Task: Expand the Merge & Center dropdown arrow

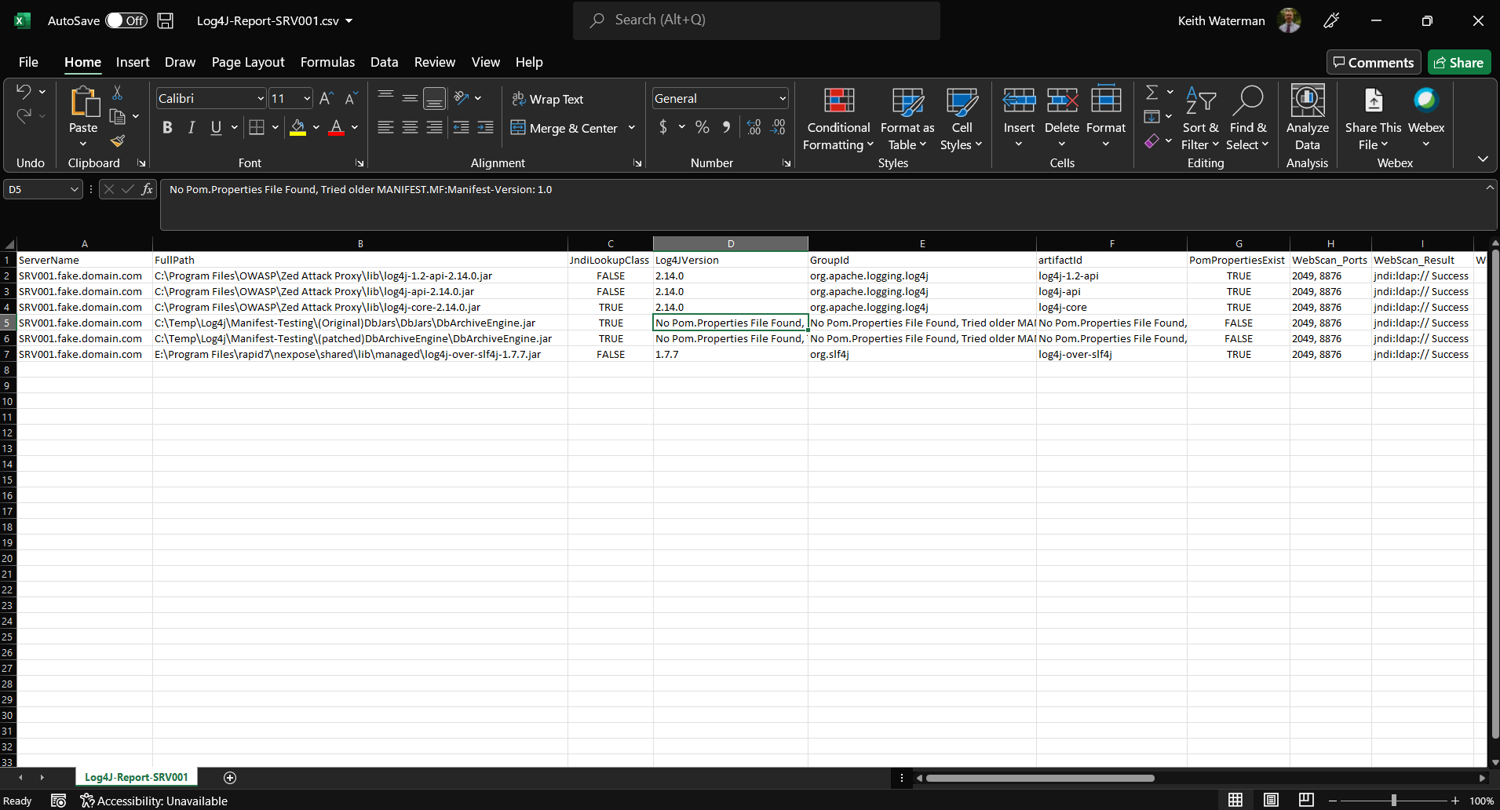Action: (x=632, y=127)
